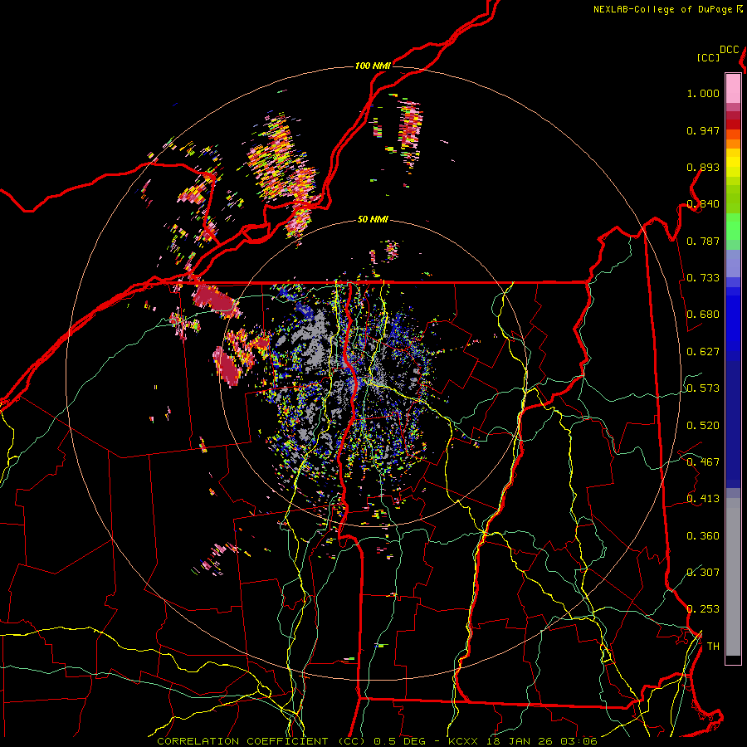Select the 0.413 scale value
This screenshot has width=747, height=747.
click(x=703, y=499)
